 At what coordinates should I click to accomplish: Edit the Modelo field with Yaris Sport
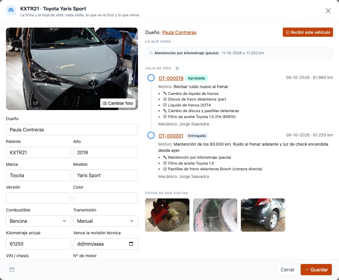pos(106,175)
